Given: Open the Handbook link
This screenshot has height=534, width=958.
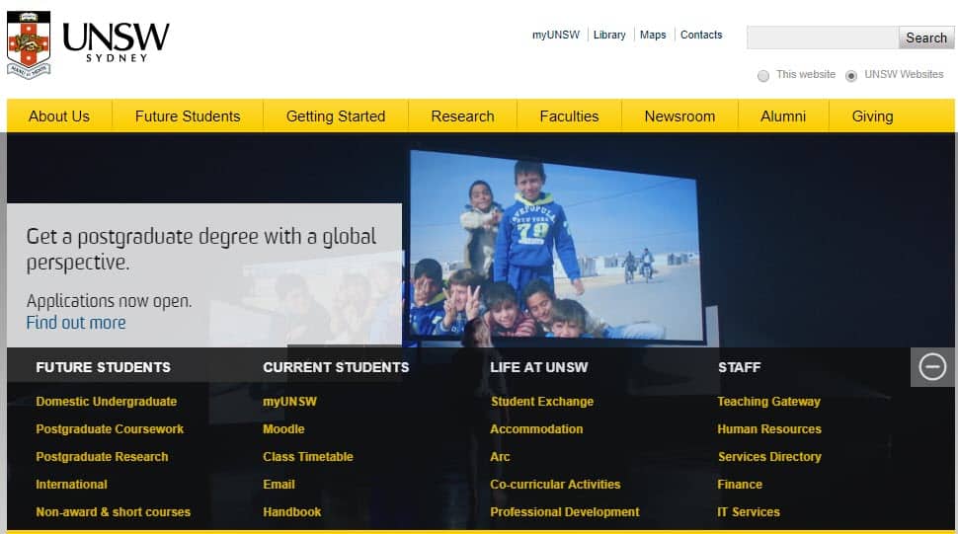Looking at the screenshot, I should pyautogui.click(x=292, y=512).
